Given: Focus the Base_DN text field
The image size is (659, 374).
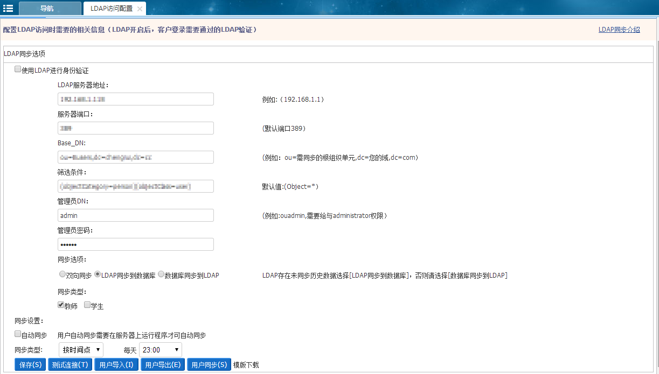Looking at the screenshot, I should coord(135,157).
